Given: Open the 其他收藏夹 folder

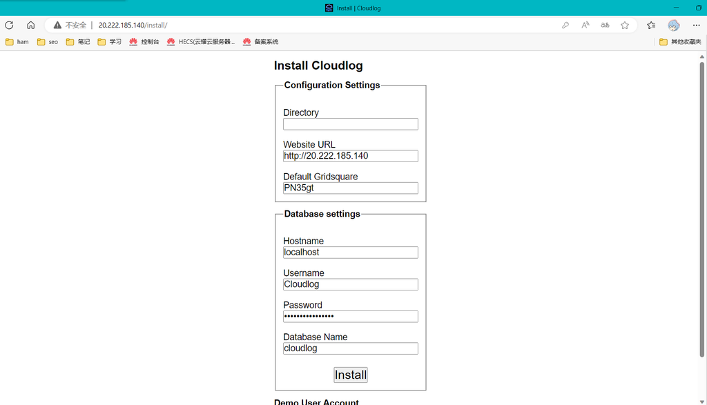Looking at the screenshot, I should pos(680,42).
